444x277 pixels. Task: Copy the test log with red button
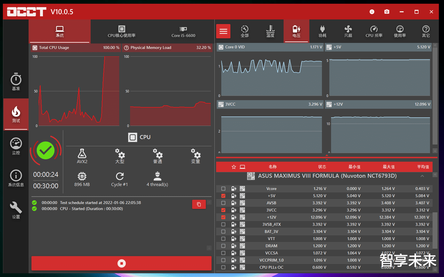[x=199, y=204]
